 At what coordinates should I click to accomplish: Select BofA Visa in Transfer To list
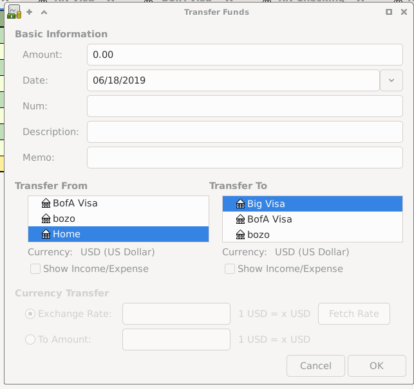pyautogui.click(x=312, y=219)
